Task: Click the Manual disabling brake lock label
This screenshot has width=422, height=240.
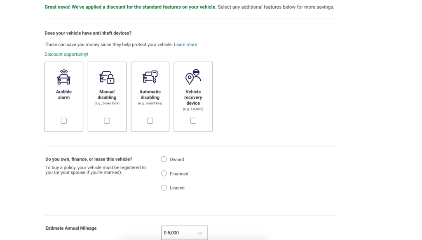Action: coord(107,103)
